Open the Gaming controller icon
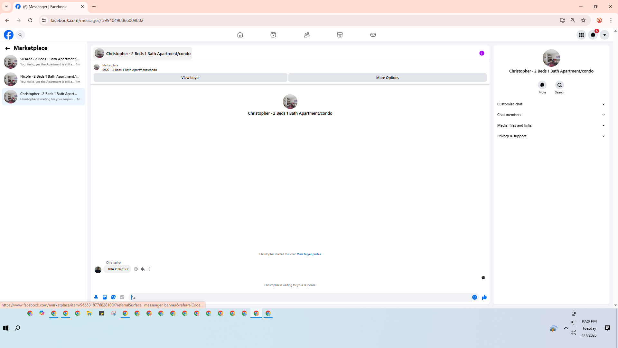618x348 pixels. 373,35
